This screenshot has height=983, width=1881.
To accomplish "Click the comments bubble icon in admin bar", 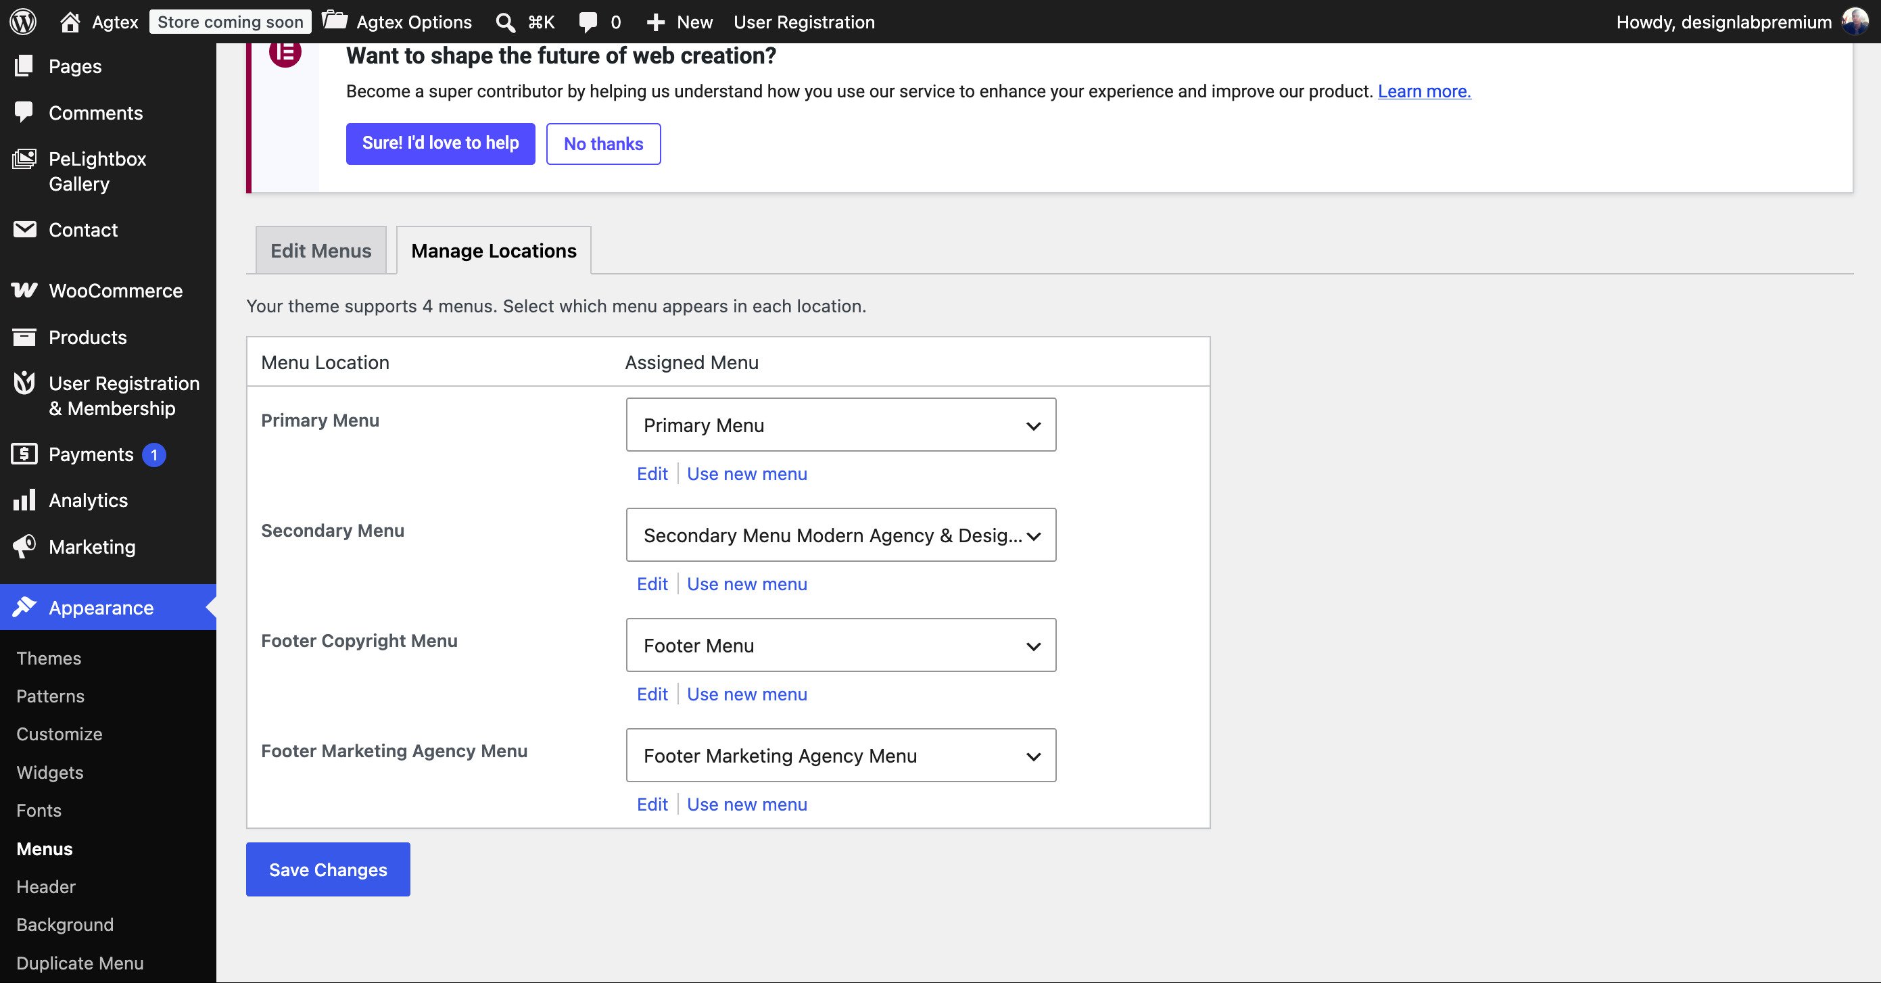I will (588, 22).
